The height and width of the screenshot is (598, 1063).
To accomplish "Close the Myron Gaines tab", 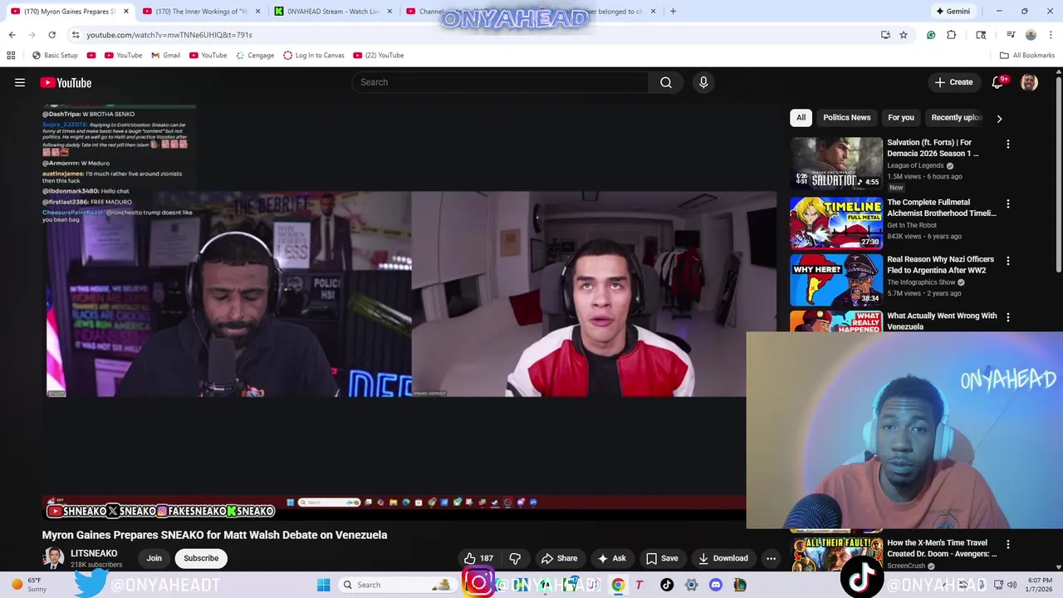I will pos(125,12).
